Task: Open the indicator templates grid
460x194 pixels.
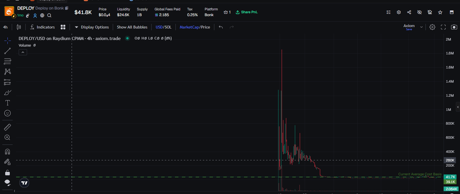Action: (x=63, y=27)
